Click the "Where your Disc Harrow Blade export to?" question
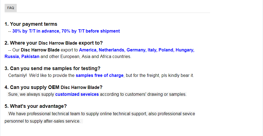 [54, 43]
